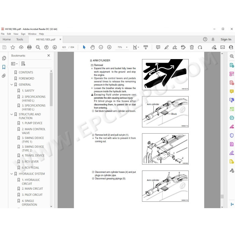Viewport: 235px width, 235px height.
Task: Open the search-enhance tool at top of right pane
Action: [232, 56]
